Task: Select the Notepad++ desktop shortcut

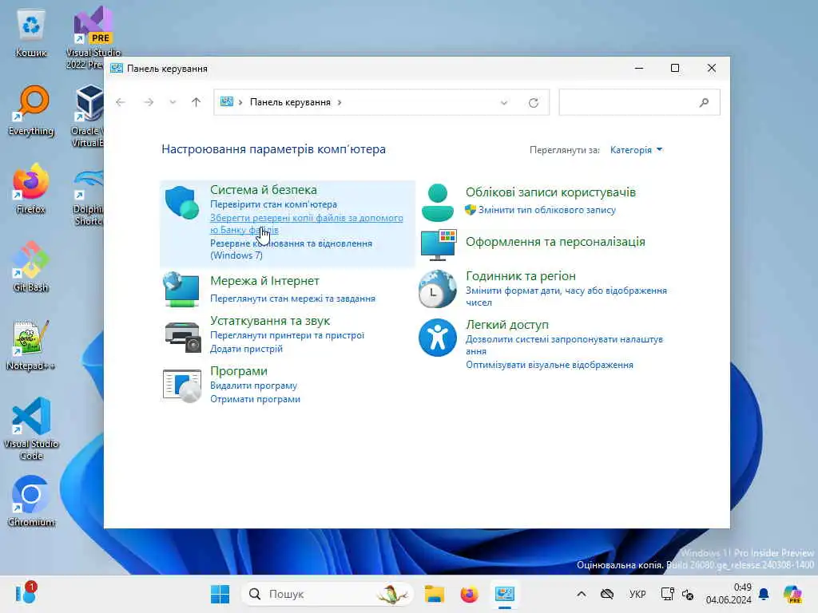Action: 31,345
